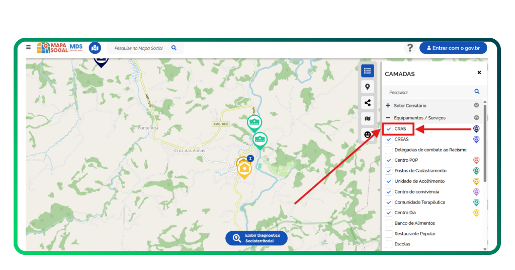
Task: Select the layers list tool icon
Action: [368, 71]
